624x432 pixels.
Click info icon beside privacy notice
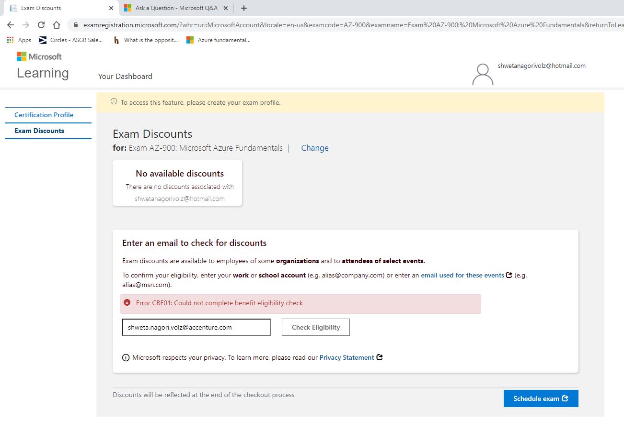coord(126,357)
